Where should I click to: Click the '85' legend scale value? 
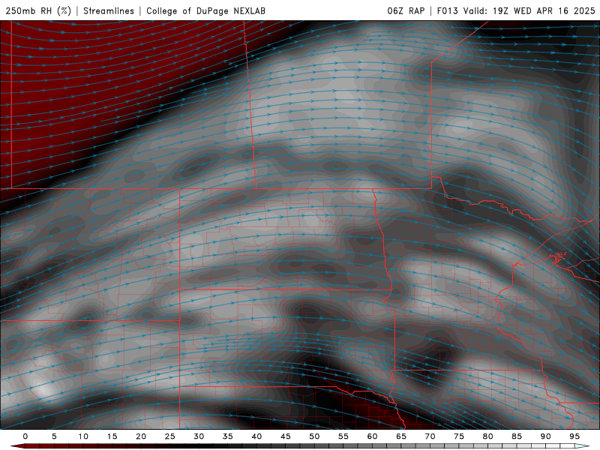coord(517,436)
